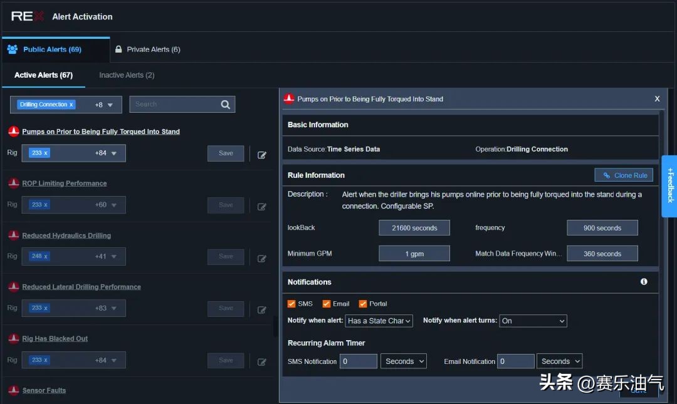Click edit icon for Pumps on Prior alert
This screenshot has height=404, width=677.
click(262, 155)
